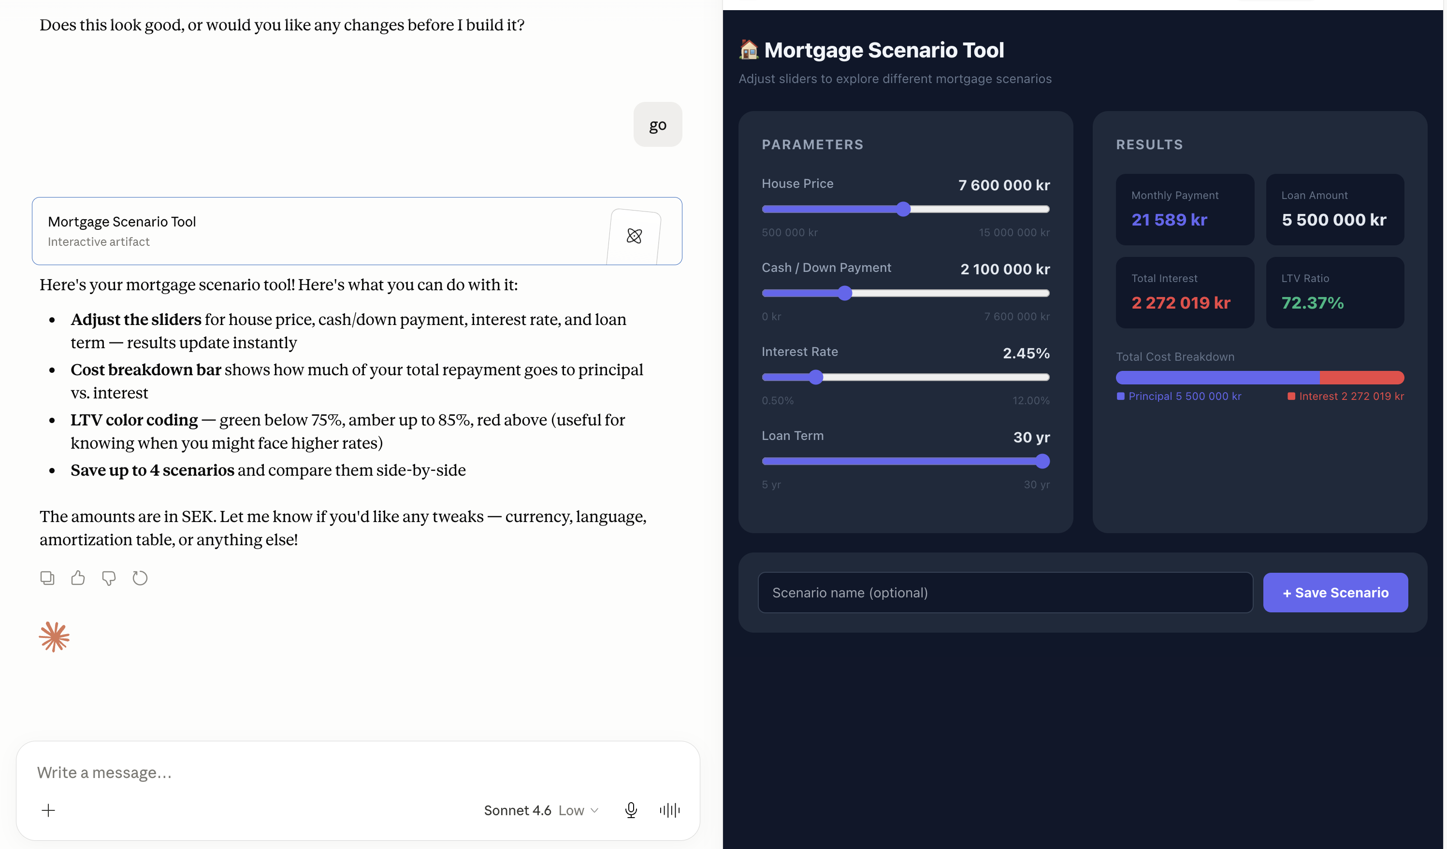Click the PARAMETERS section heading
This screenshot has height=849, width=1447.
point(812,144)
